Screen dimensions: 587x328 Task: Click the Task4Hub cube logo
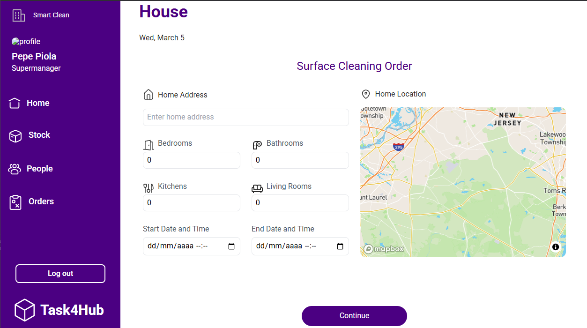click(24, 310)
